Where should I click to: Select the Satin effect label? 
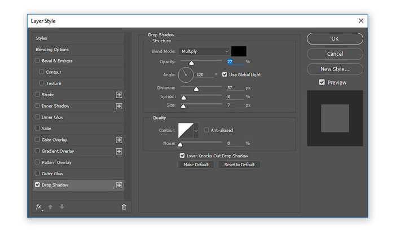(x=46, y=129)
